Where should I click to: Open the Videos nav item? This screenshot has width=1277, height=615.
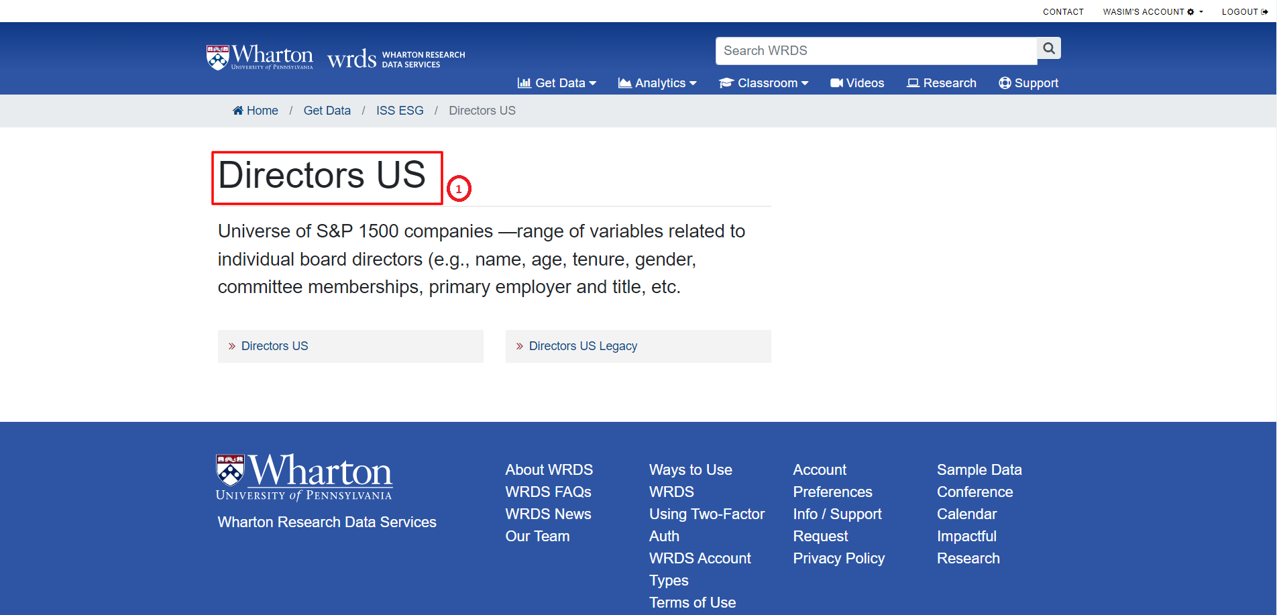[x=857, y=83]
